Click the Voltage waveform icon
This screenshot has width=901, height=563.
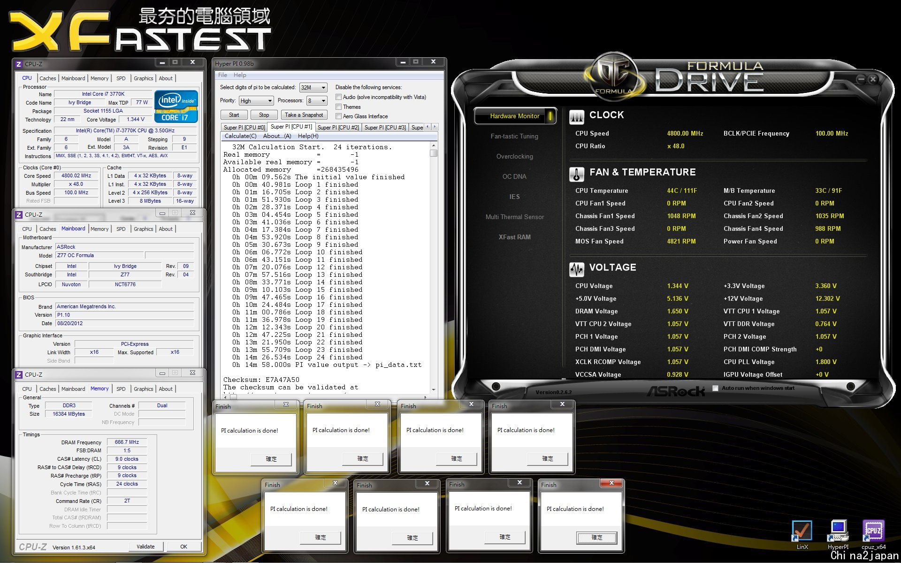[576, 269]
